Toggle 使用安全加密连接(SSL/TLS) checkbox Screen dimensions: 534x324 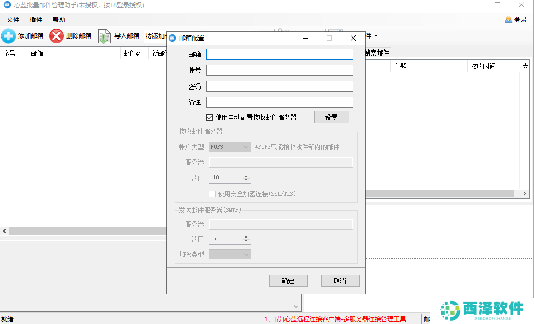212,194
